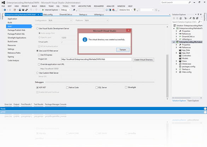Enable the SQL Server debugger checkbox
Viewport: 207px width, 147px height.
click(97, 88)
